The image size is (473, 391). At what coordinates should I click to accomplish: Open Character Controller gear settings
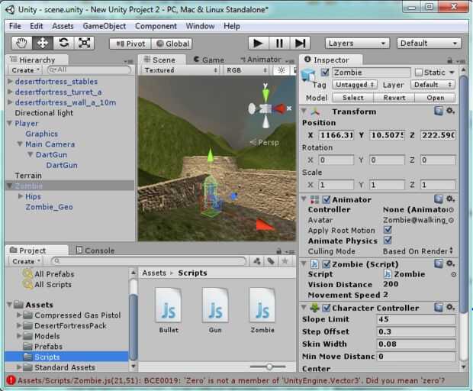450,307
